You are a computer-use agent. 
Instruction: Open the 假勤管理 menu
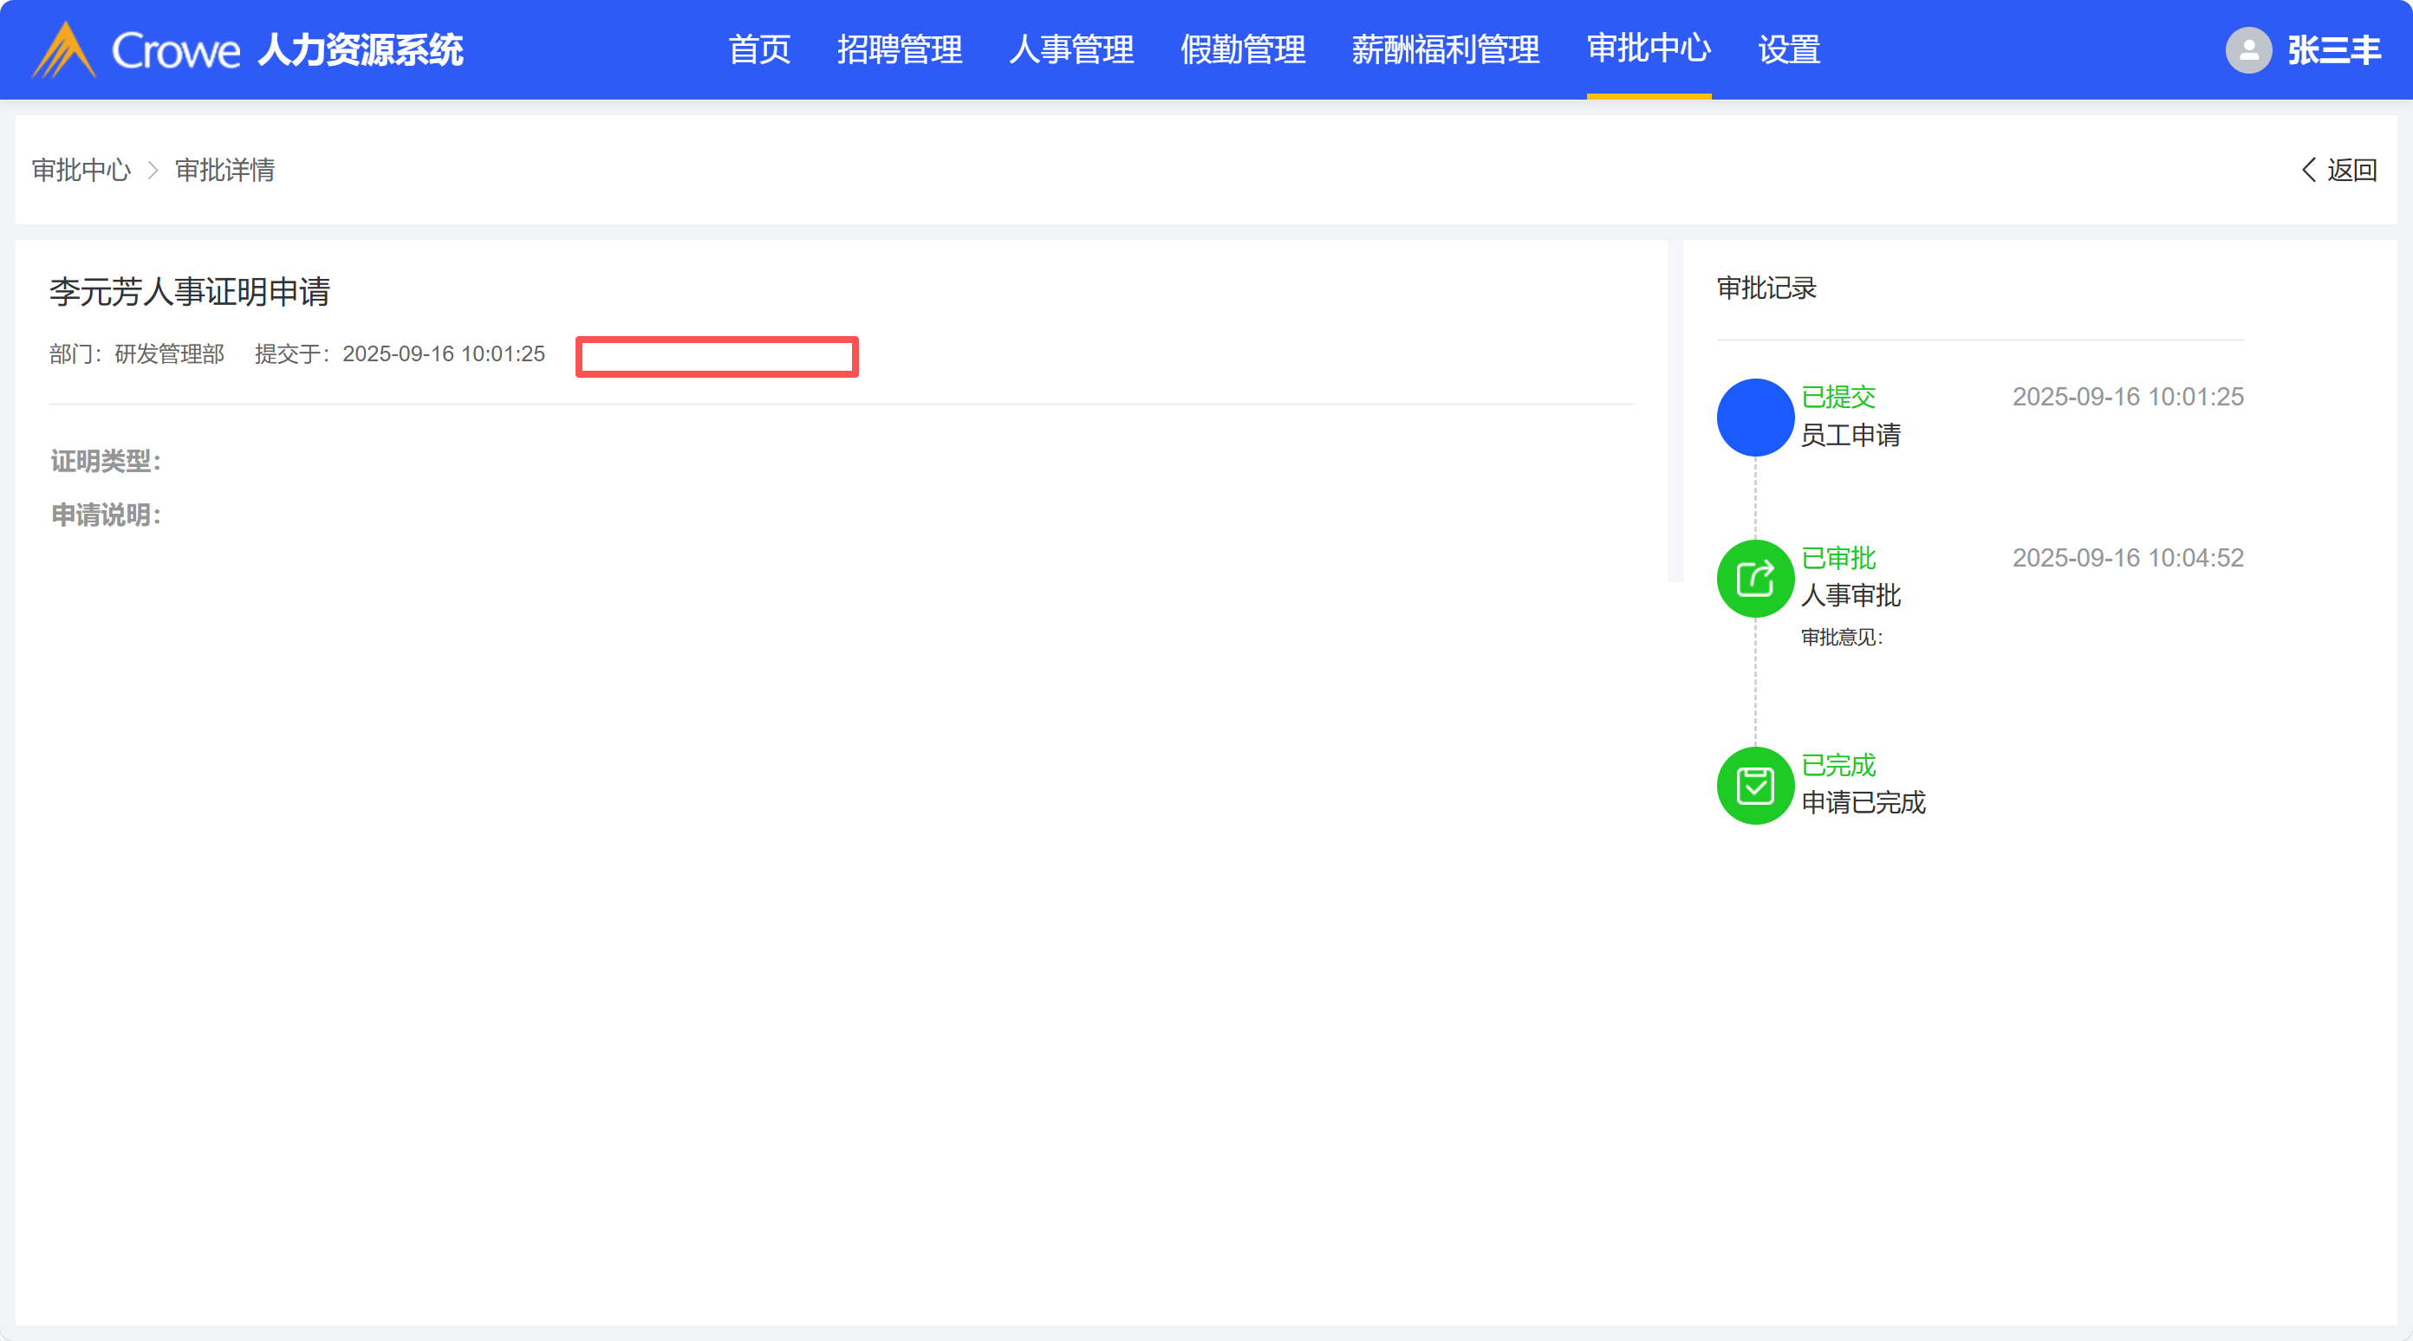click(x=1242, y=49)
